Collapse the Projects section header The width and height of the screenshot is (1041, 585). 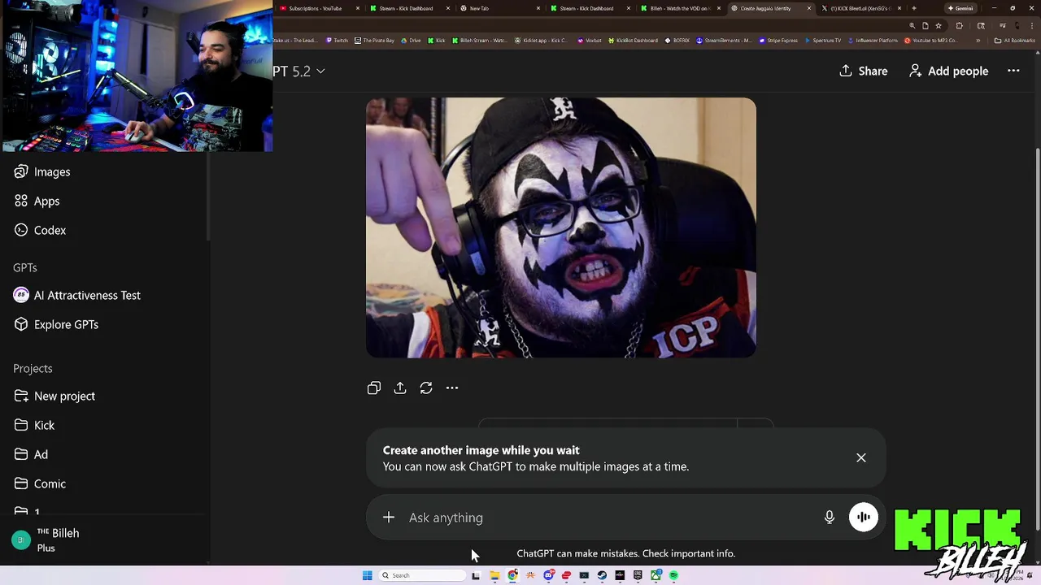coord(33,368)
